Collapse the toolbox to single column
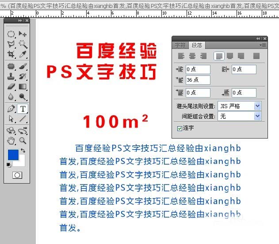The width and height of the screenshot is (279, 244). click(20, 21)
